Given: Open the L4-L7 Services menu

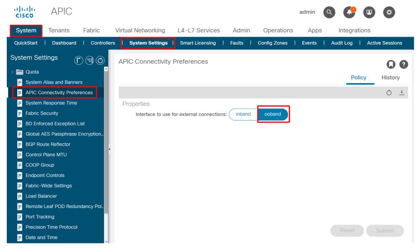Looking at the screenshot, I should [198, 31].
